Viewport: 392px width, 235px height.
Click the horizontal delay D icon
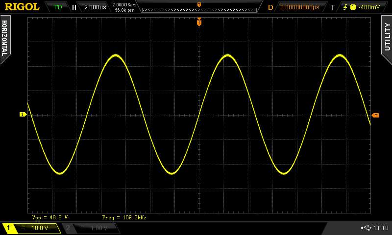pos(270,7)
